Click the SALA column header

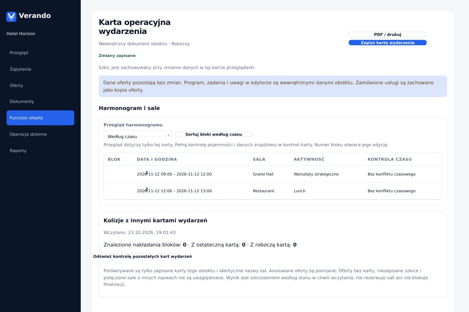(x=259, y=159)
